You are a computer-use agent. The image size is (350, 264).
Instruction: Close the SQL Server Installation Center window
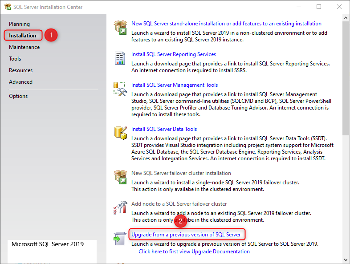tap(339, 7)
